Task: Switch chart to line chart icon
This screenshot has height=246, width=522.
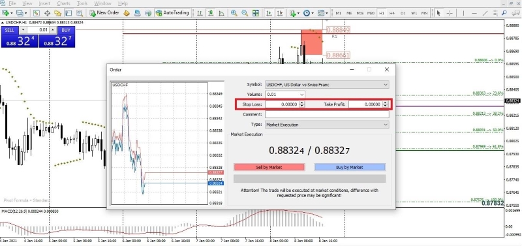Action: coord(221,13)
